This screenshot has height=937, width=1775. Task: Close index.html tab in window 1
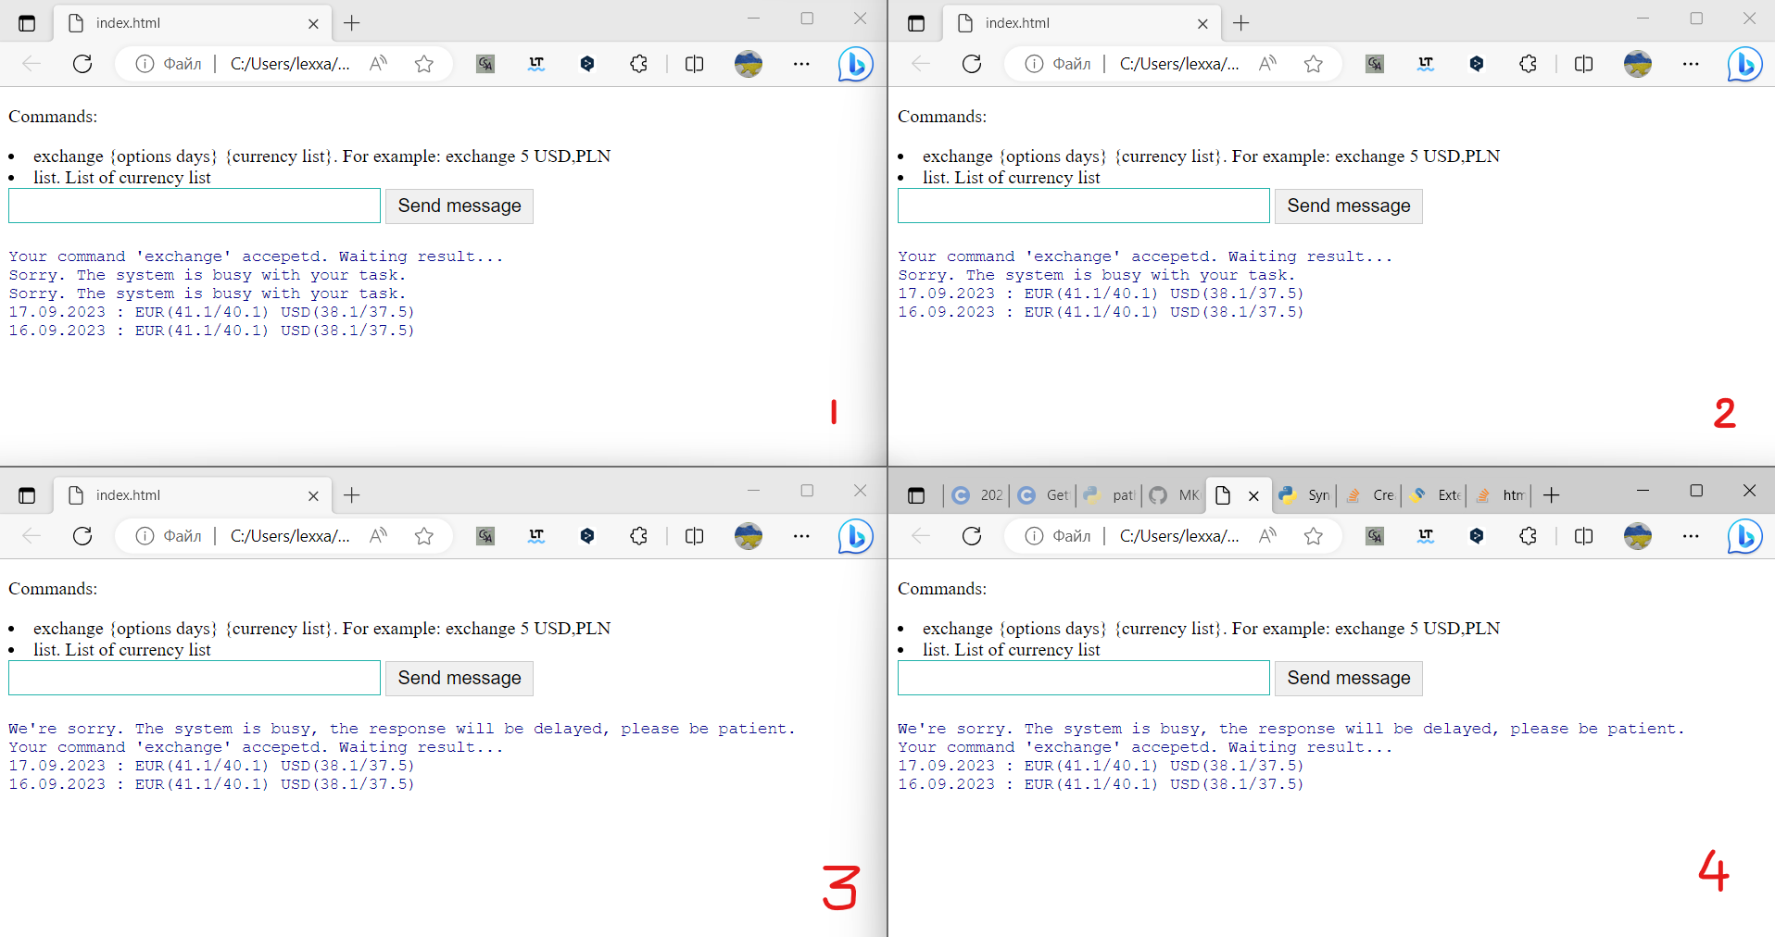click(313, 24)
